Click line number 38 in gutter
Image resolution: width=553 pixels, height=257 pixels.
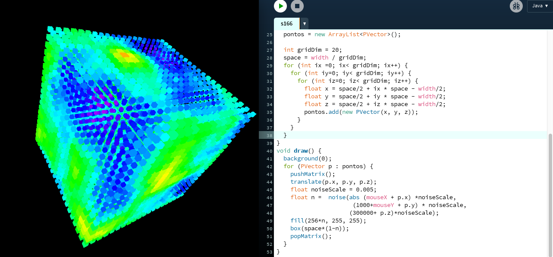click(269, 135)
